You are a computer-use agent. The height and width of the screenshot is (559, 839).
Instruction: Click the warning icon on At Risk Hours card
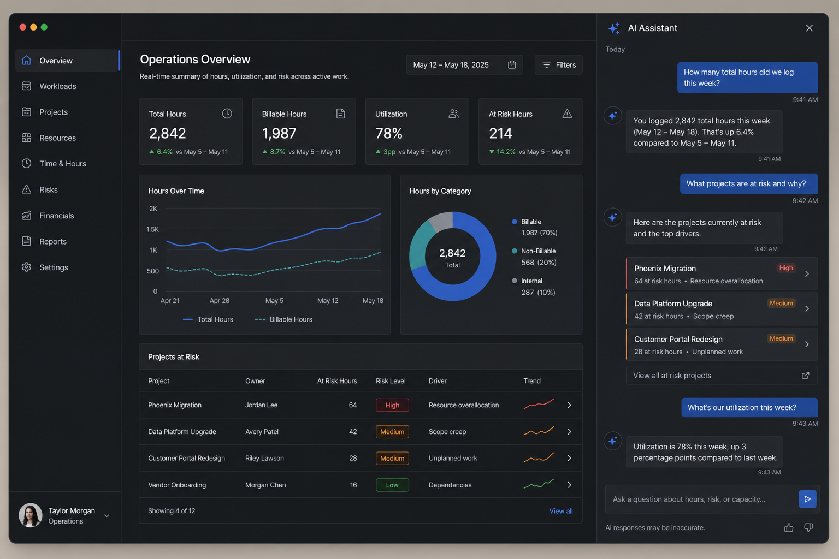(567, 114)
